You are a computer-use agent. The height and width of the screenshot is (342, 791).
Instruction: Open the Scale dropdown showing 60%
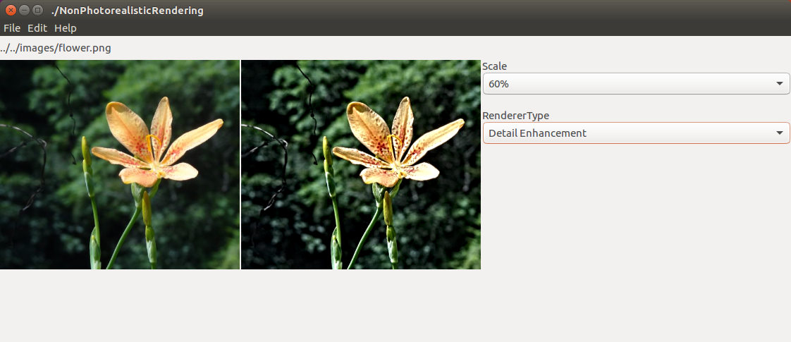tap(636, 84)
